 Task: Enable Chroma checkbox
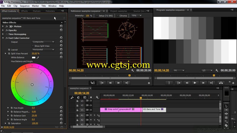click(118, 16)
